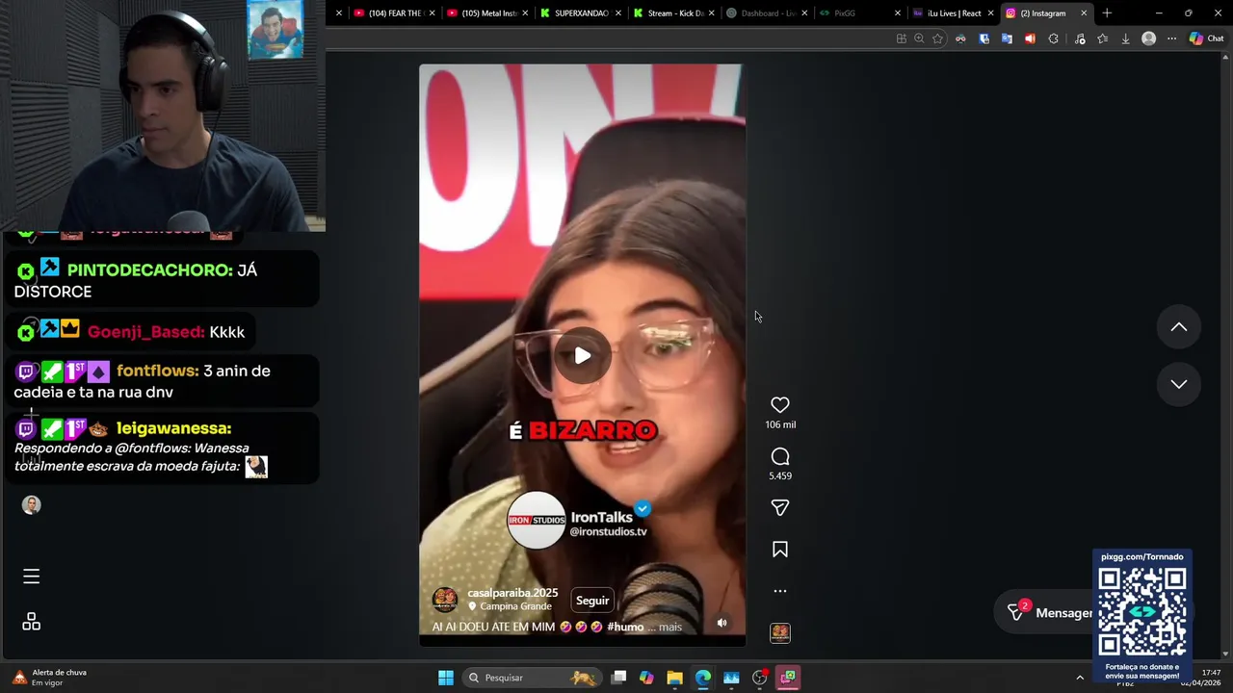The height and width of the screenshot is (693, 1233).
Task: Open a new browser tab
Action: [1107, 13]
